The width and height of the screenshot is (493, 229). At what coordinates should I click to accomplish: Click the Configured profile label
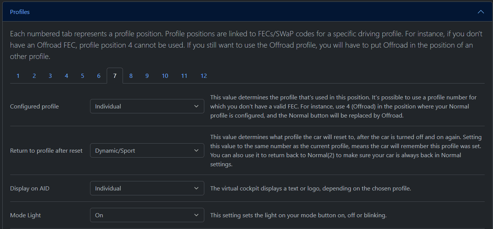pos(34,107)
